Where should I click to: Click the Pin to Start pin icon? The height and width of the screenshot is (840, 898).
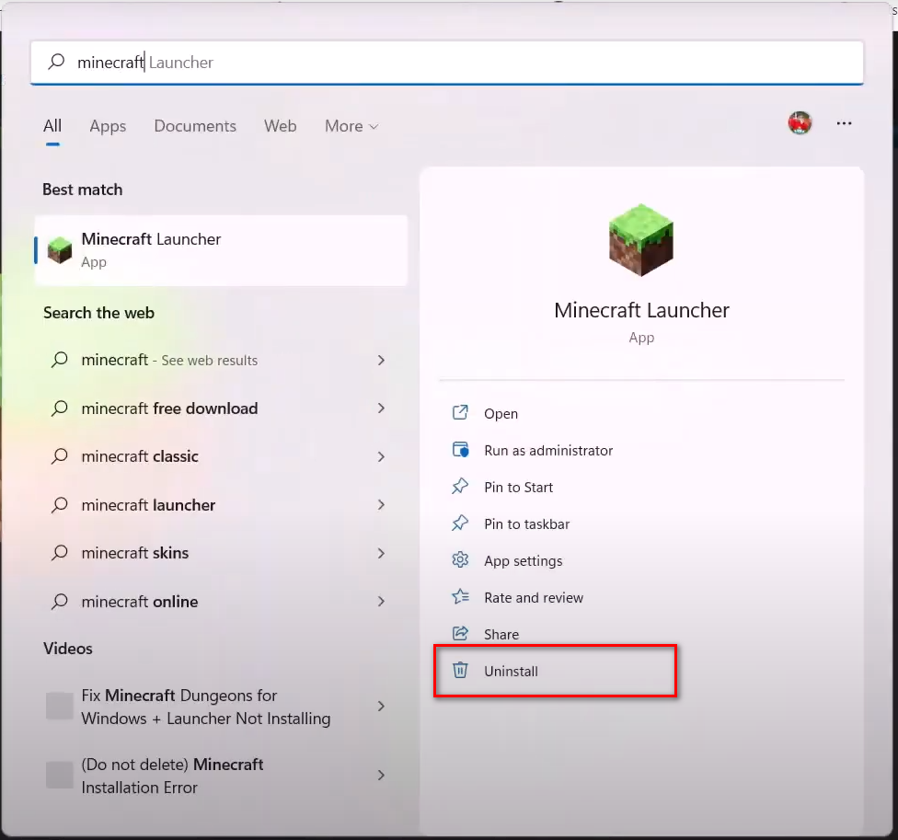click(460, 487)
